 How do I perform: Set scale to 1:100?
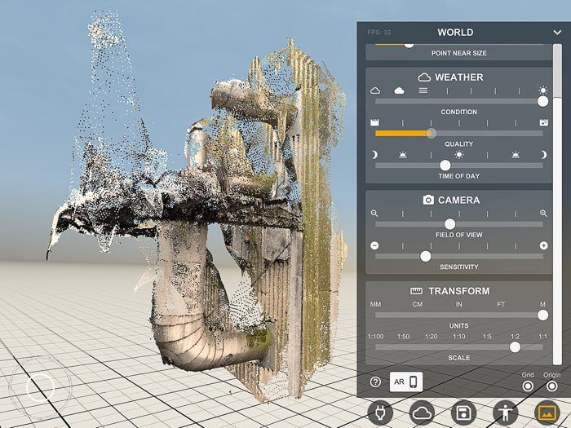tap(375, 337)
